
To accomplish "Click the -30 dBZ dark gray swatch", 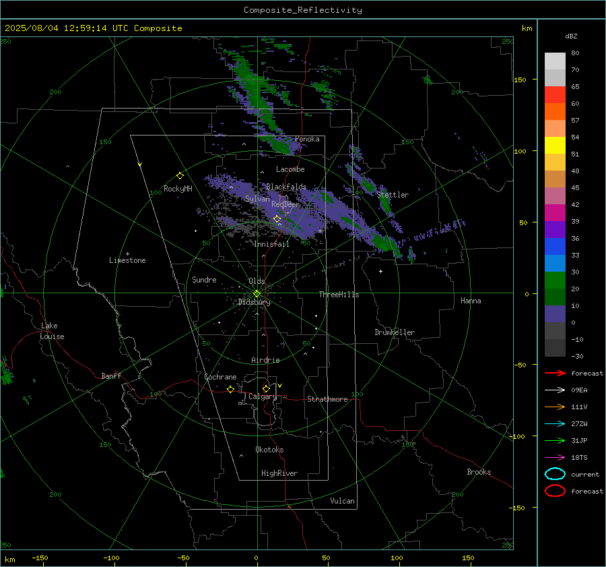I will (x=555, y=347).
